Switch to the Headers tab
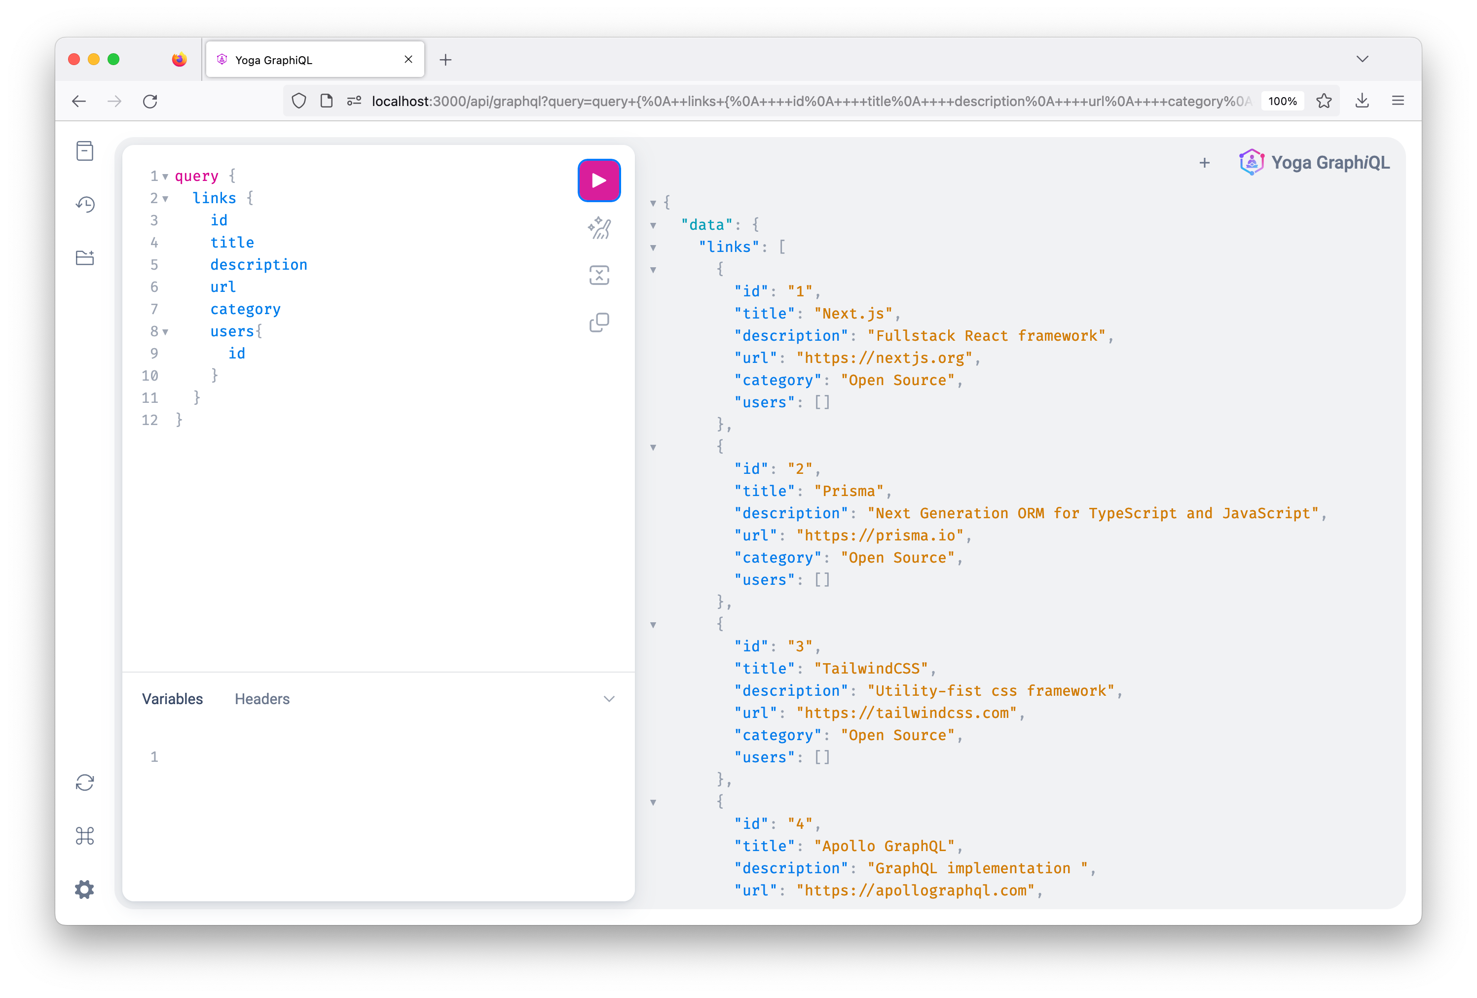 262,699
